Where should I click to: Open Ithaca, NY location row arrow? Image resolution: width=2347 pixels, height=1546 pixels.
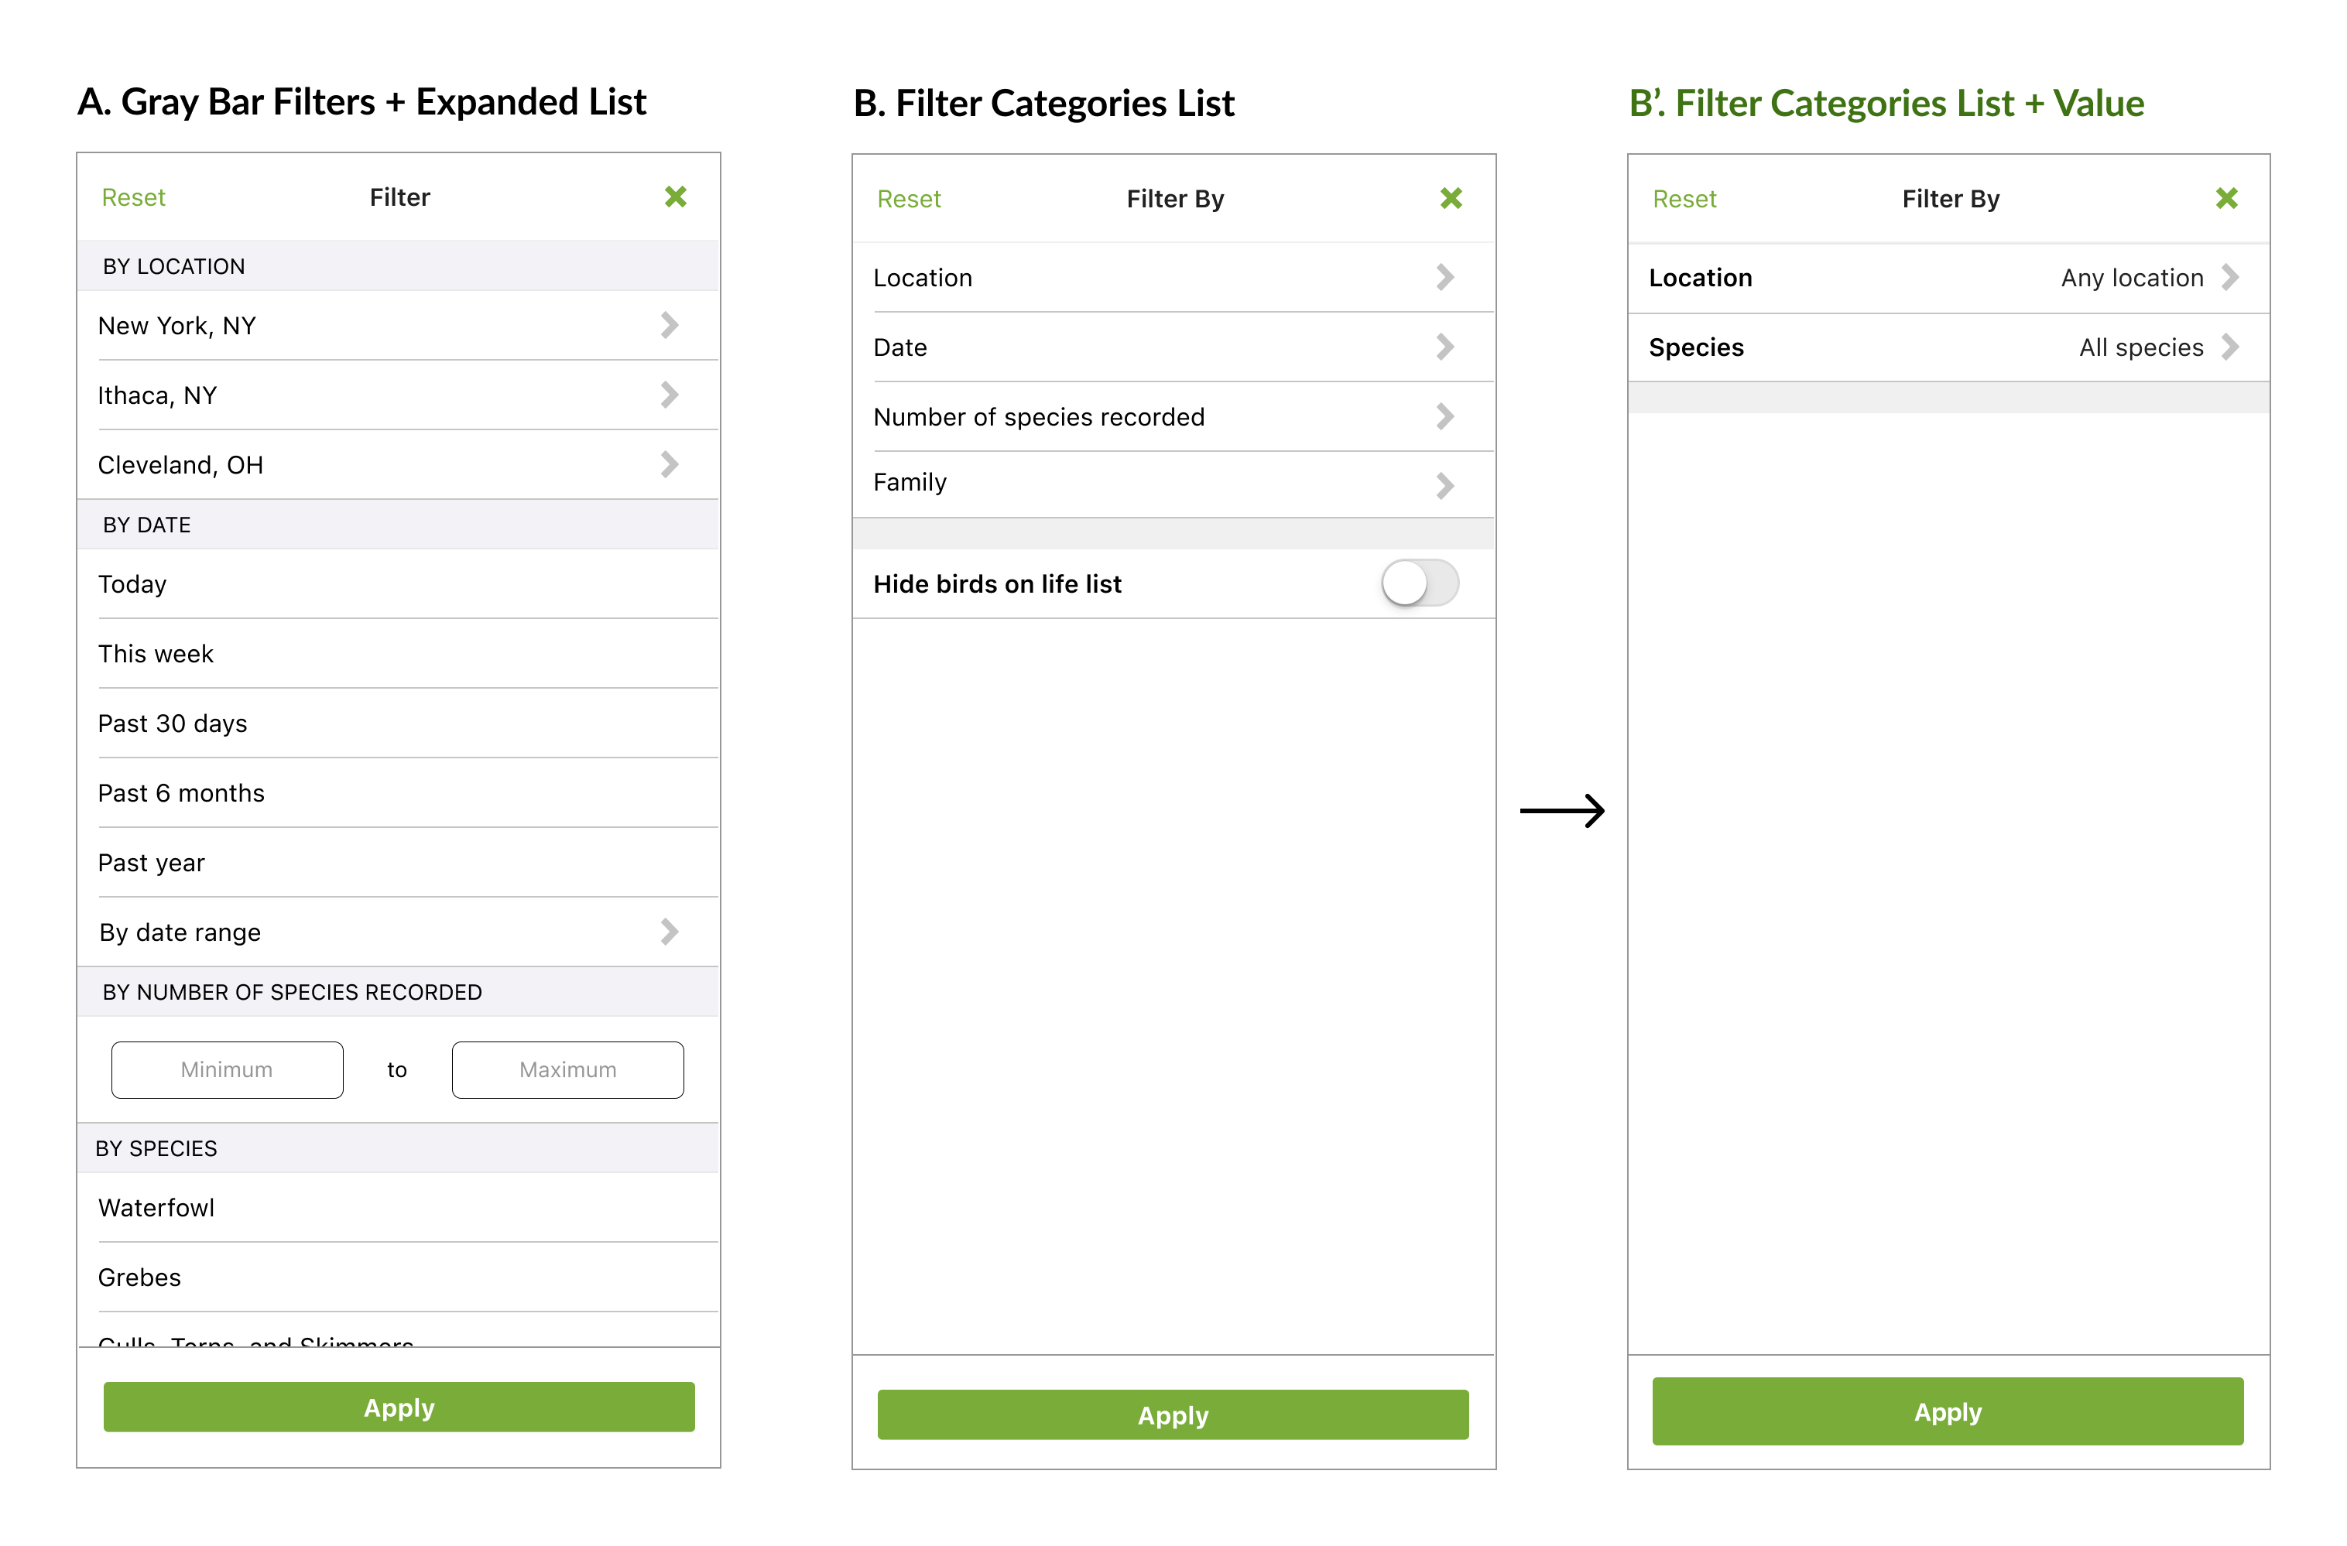670,395
